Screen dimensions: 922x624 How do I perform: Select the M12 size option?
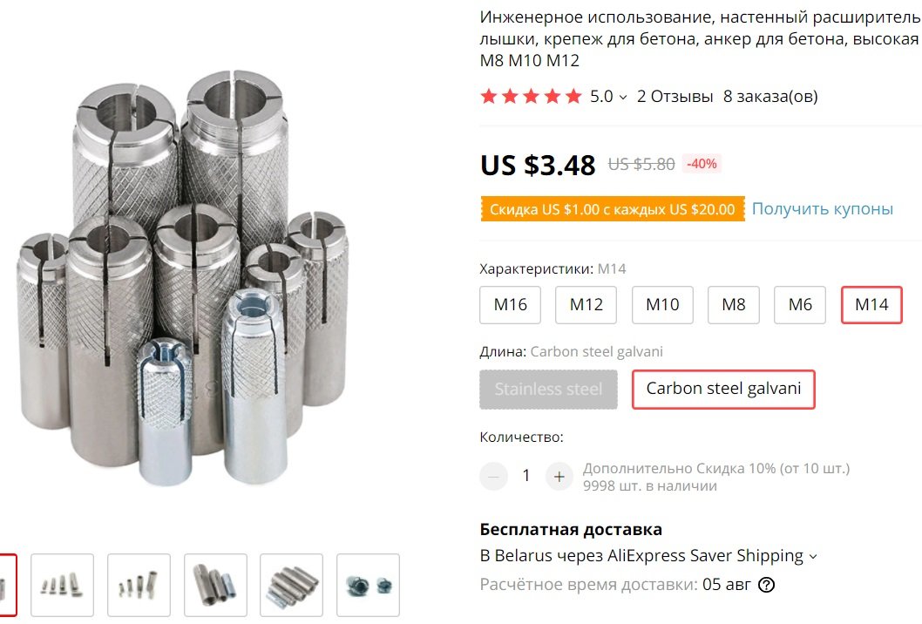[586, 305]
